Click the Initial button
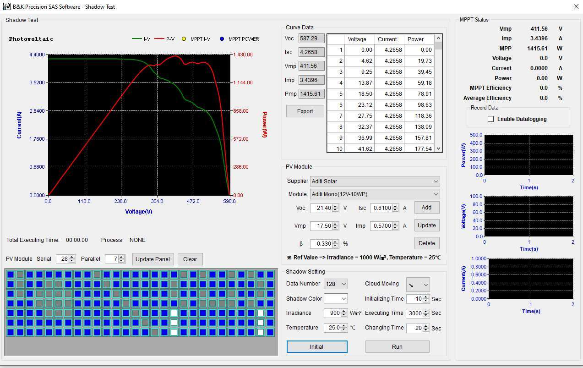 [317, 347]
